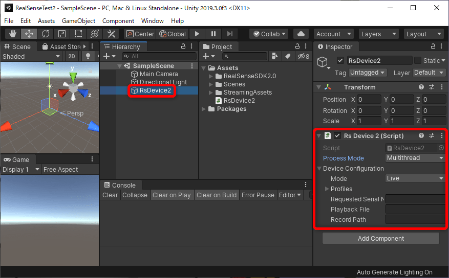Image resolution: width=449 pixels, height=278 pixels.
Task: Expand the Packages folder
Action: (x=204, y=109)
